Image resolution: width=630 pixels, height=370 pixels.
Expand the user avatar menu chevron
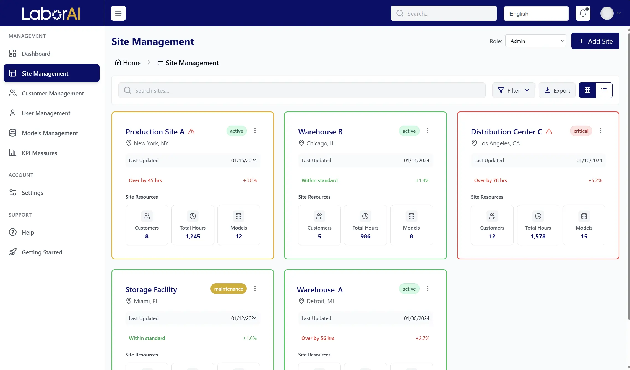click(x=619, y=13)
